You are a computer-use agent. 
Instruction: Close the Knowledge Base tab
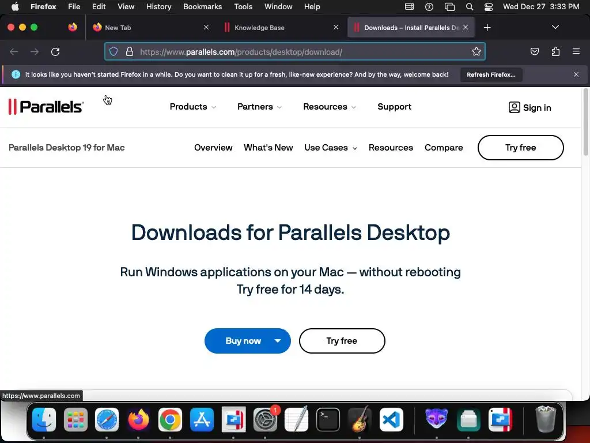(336, 27)
